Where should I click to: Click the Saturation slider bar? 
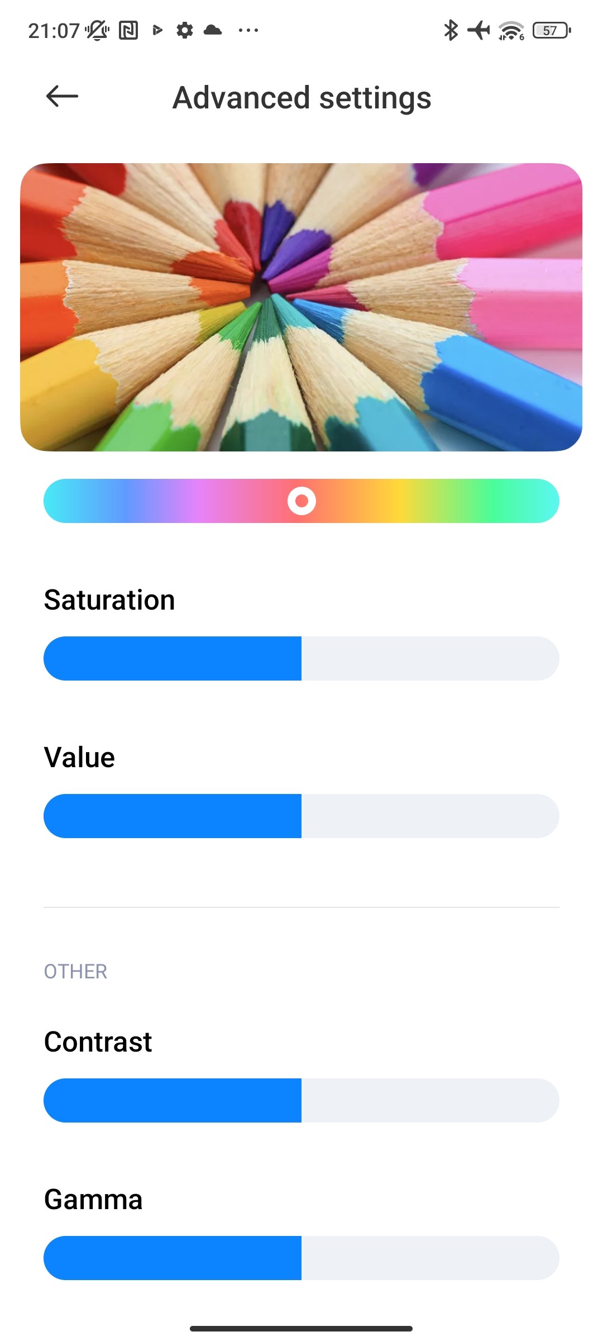tap(301, 658)
